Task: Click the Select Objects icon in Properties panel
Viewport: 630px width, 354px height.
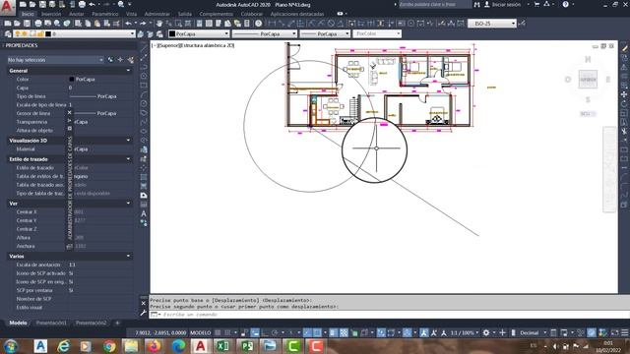Action: tap(120, 60)
